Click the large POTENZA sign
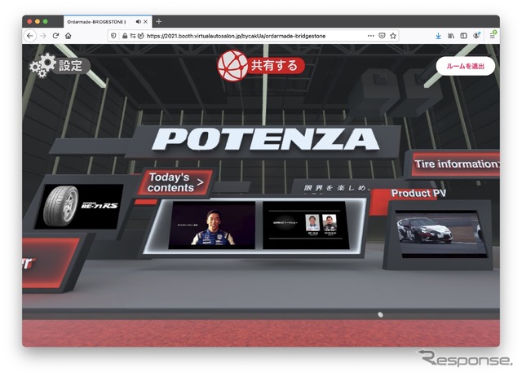This screenshot has width=522, height=376. pos(265,139)
